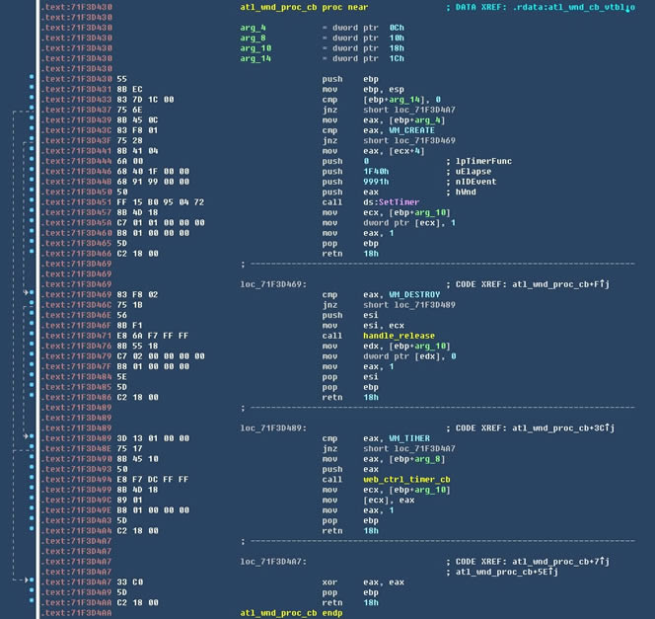Click the breakpoint dot at address 71F3D494
This screenshot has width=655, height=619.
(33, 480)
